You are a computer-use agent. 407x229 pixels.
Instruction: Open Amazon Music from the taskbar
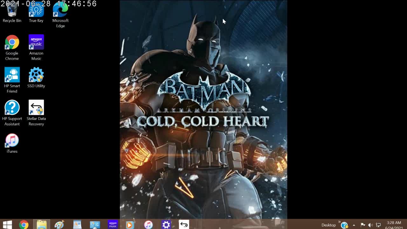tap(113, 225)
